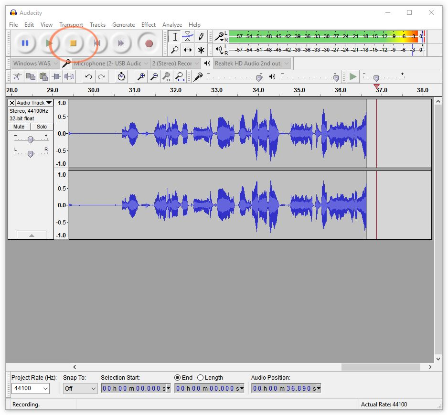Stop the recording with the Stop button
Viewport: 448px width, 415px height.
click(73, 43)
